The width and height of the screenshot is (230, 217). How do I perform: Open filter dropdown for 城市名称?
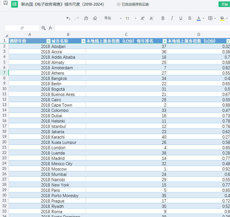click(x=83, y=41)
